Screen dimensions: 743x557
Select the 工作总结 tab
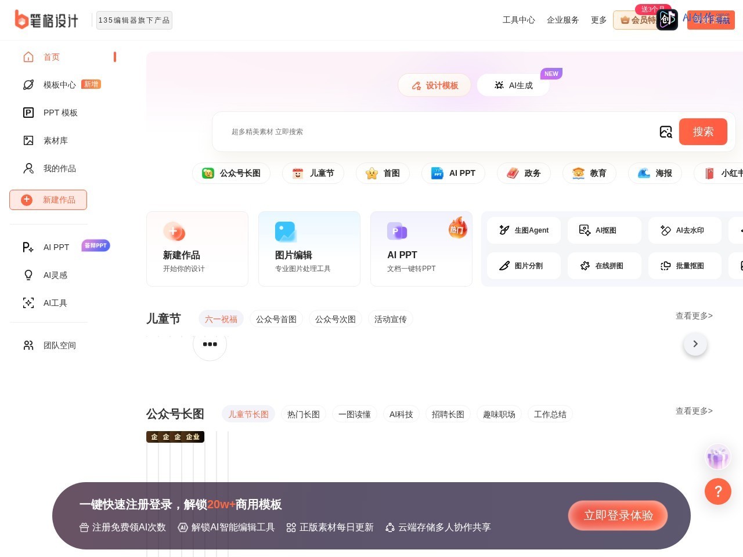(x=550, y=414)
